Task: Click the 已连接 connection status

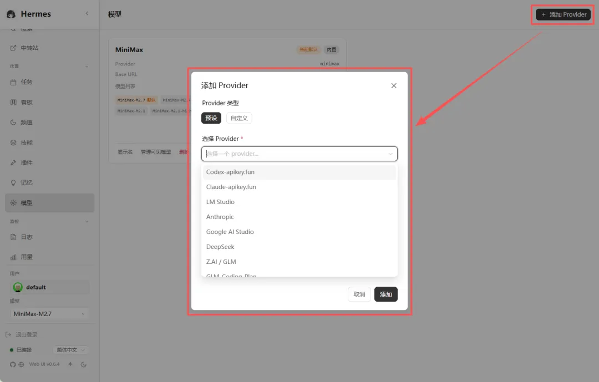Action: [21, 350]
